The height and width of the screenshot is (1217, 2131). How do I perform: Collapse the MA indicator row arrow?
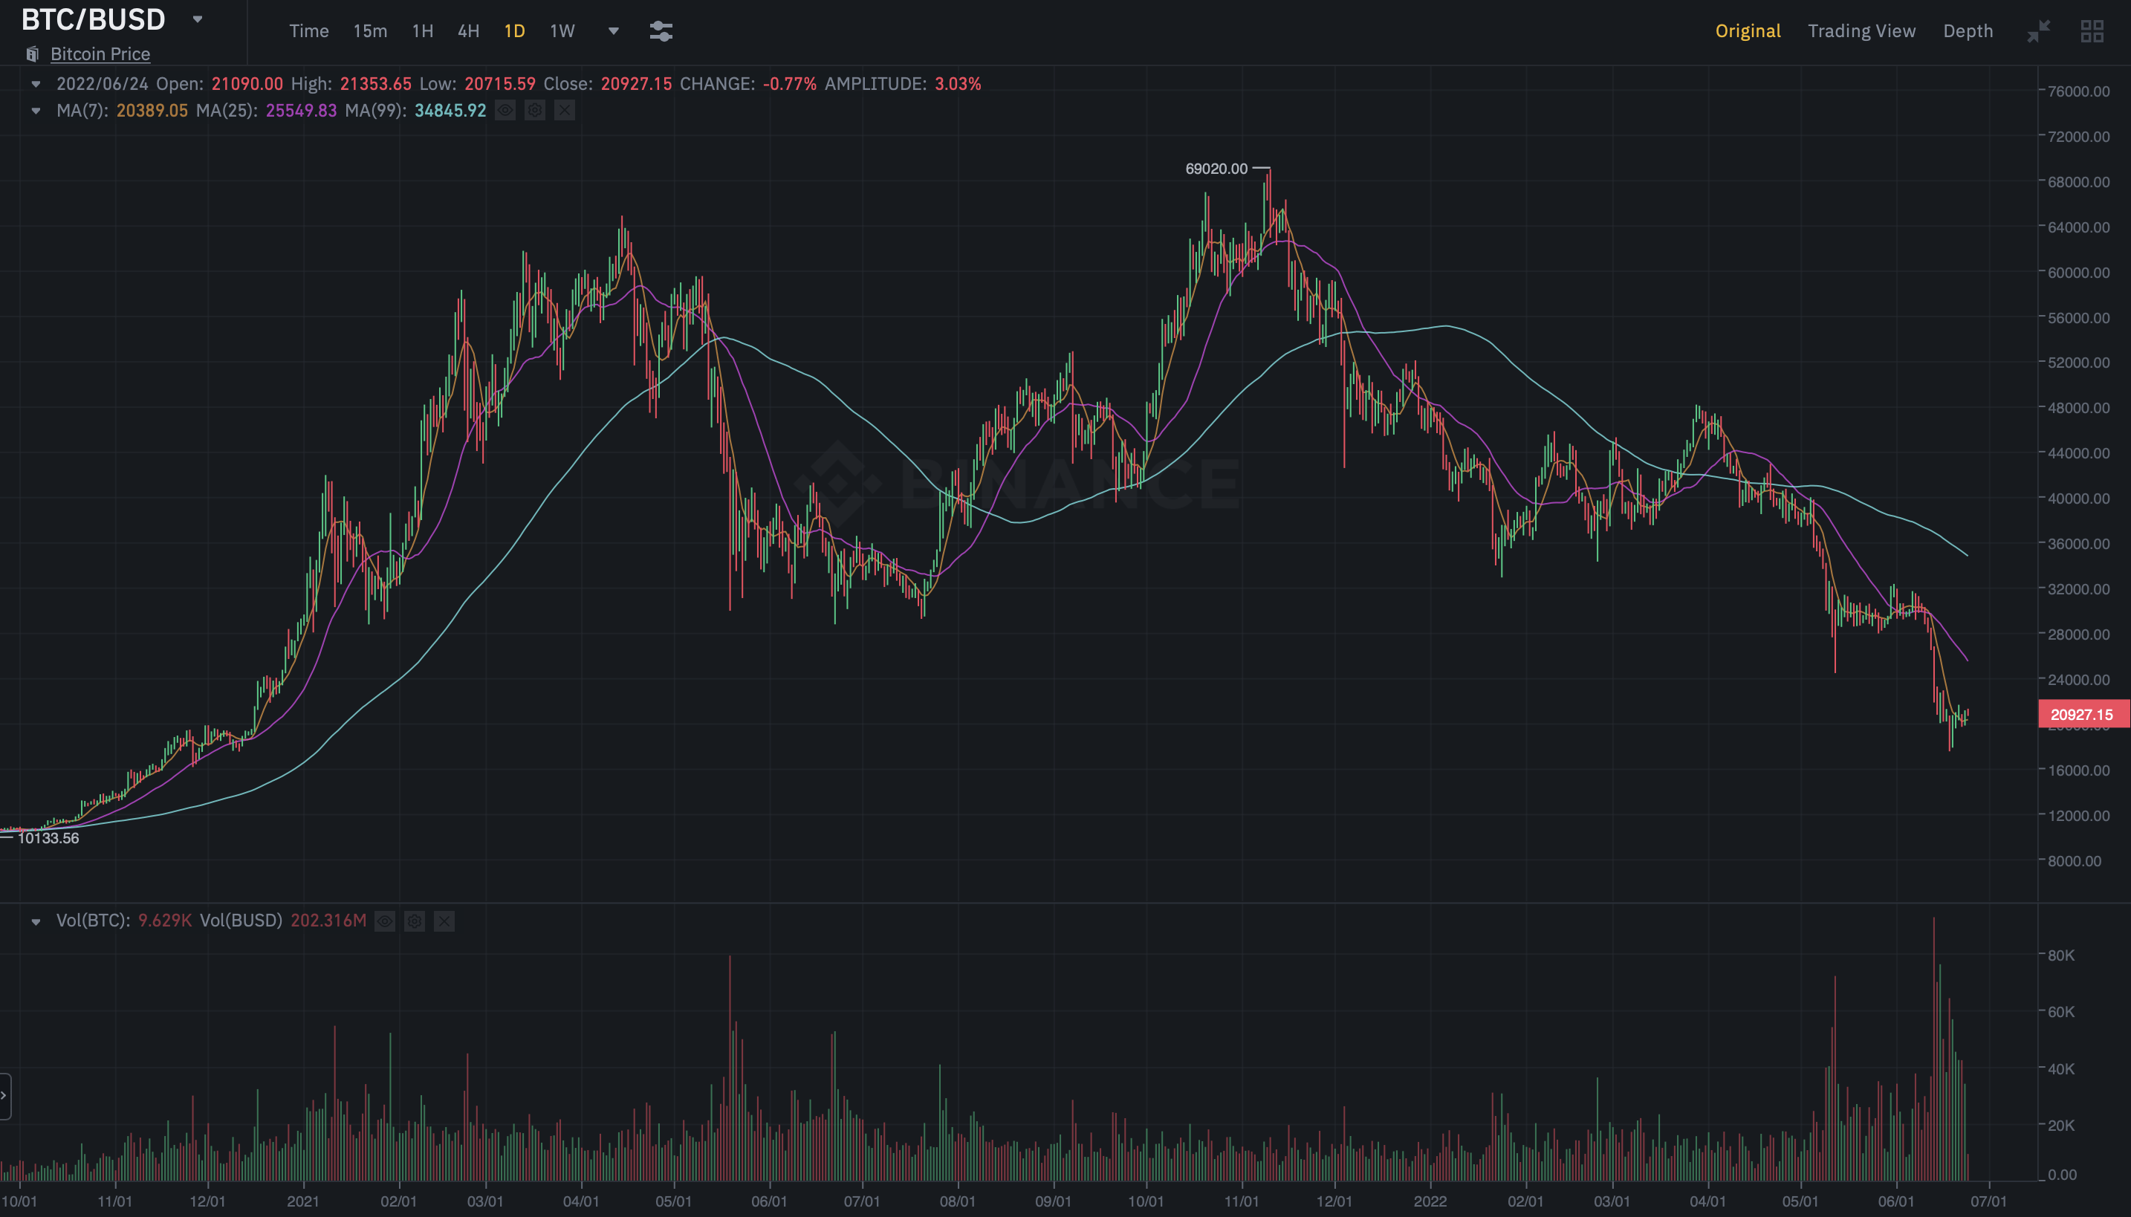tap(35, 110)
